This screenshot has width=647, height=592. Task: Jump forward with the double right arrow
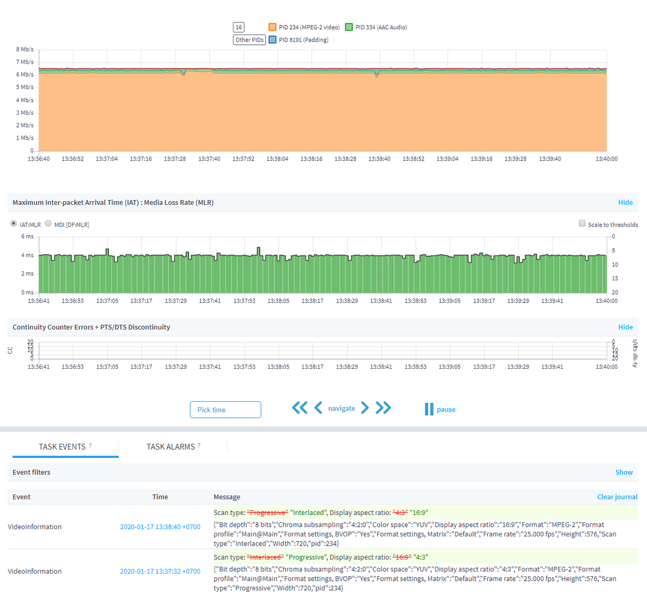(x=383, y=408)
